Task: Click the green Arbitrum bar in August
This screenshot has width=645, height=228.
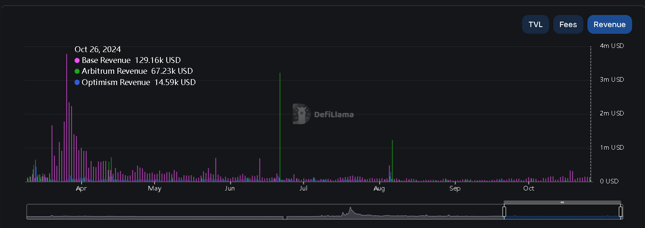Action: tap(392, 160)
